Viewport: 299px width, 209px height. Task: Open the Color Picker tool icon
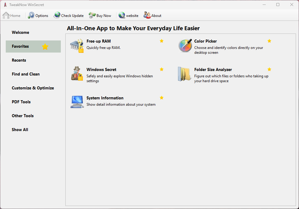click(185, 46)
